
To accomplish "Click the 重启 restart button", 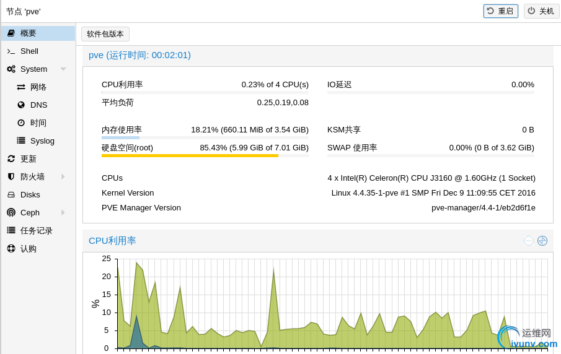I will point(501,11).
